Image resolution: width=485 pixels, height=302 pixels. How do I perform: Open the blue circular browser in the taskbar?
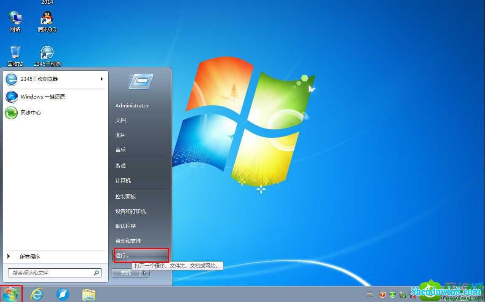click(x=63, y=294)
